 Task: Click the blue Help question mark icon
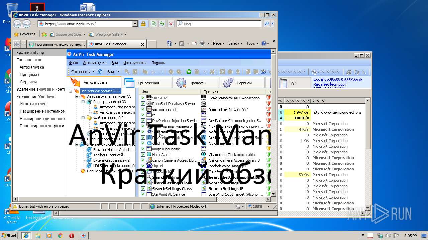263,43
